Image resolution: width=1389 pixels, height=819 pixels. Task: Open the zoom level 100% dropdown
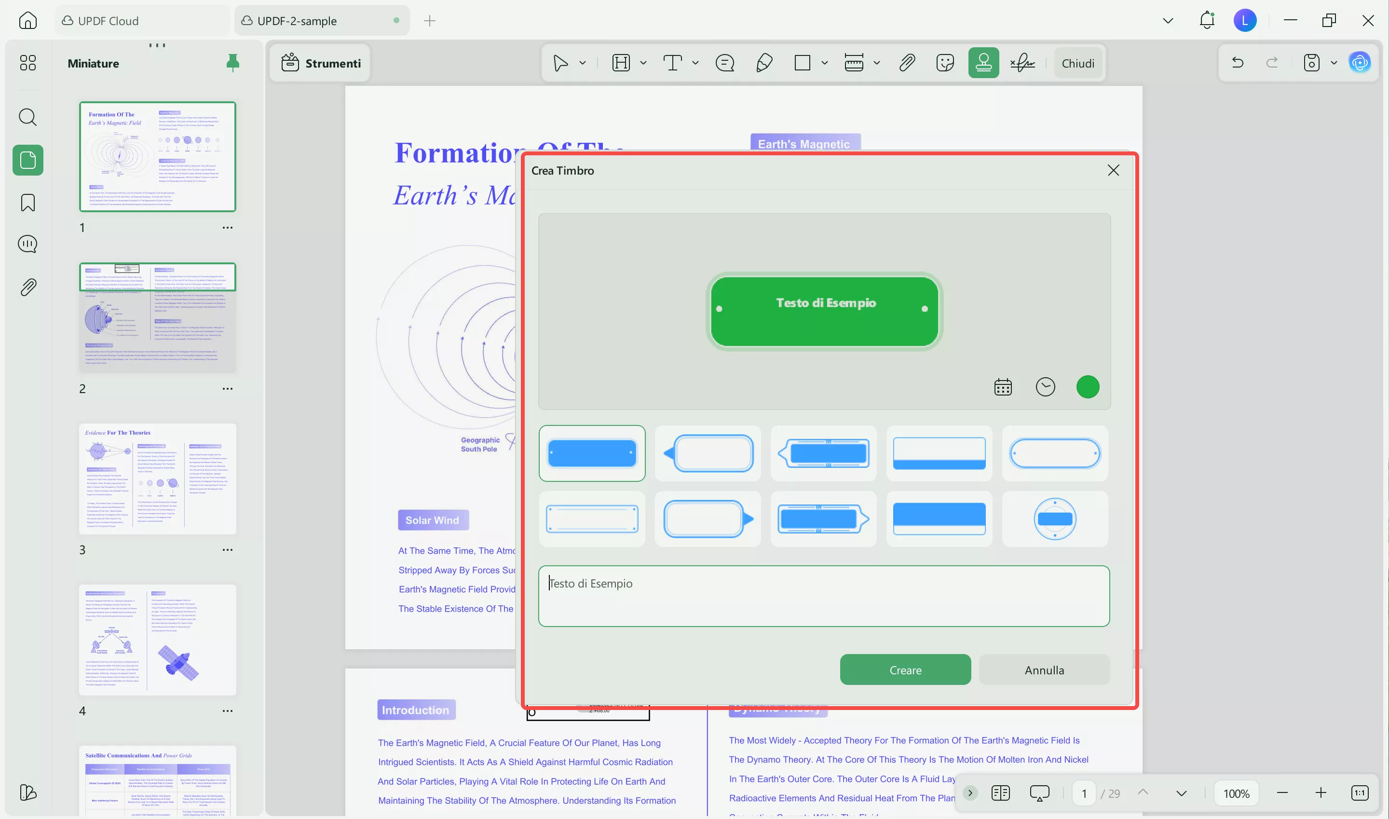(1236, 793)
